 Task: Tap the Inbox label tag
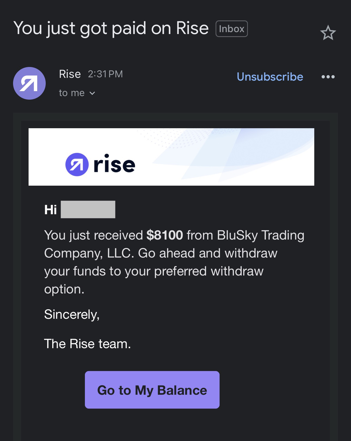(232, 29)
